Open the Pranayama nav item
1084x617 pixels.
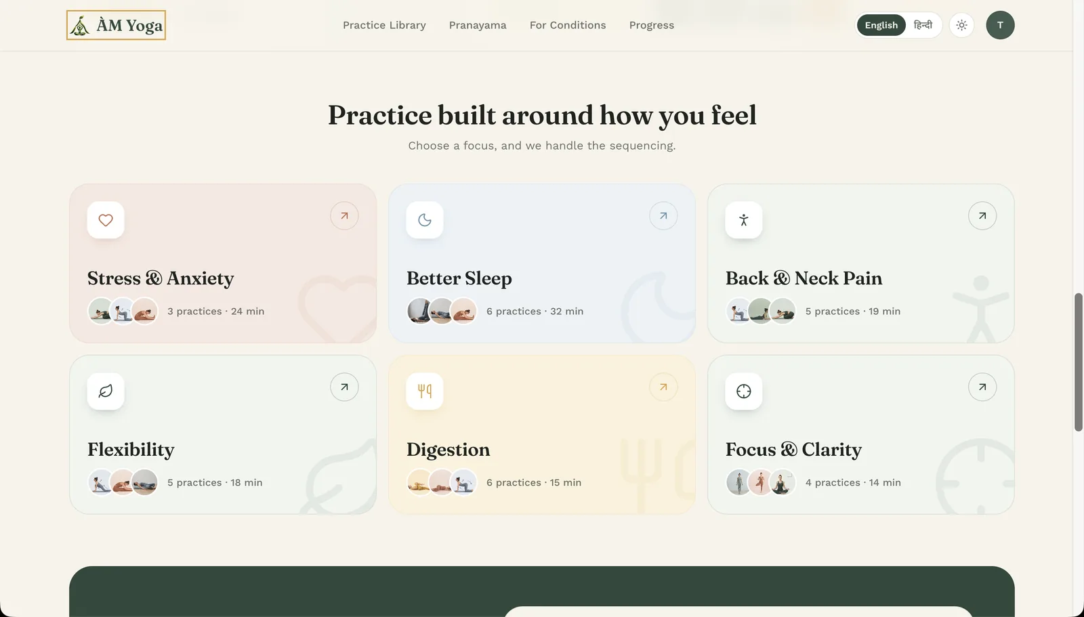click(x=478, y=25)
